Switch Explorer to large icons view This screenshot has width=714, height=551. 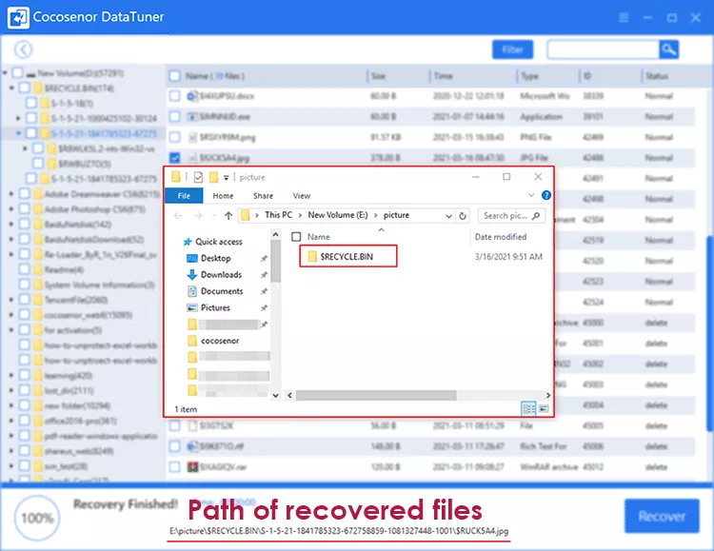(x=544, y=408)
